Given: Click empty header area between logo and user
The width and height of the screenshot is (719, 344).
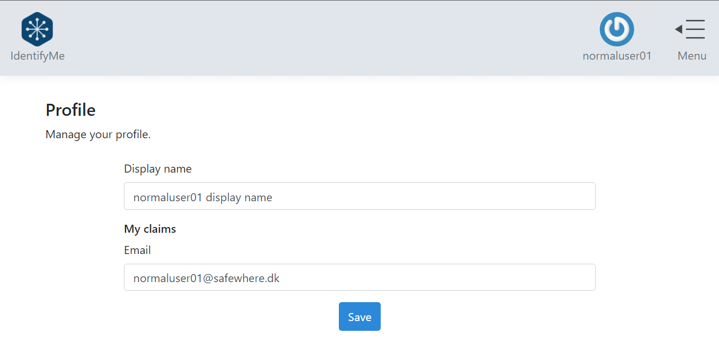Looking at the screenshot, I should [x=321, y=38].
